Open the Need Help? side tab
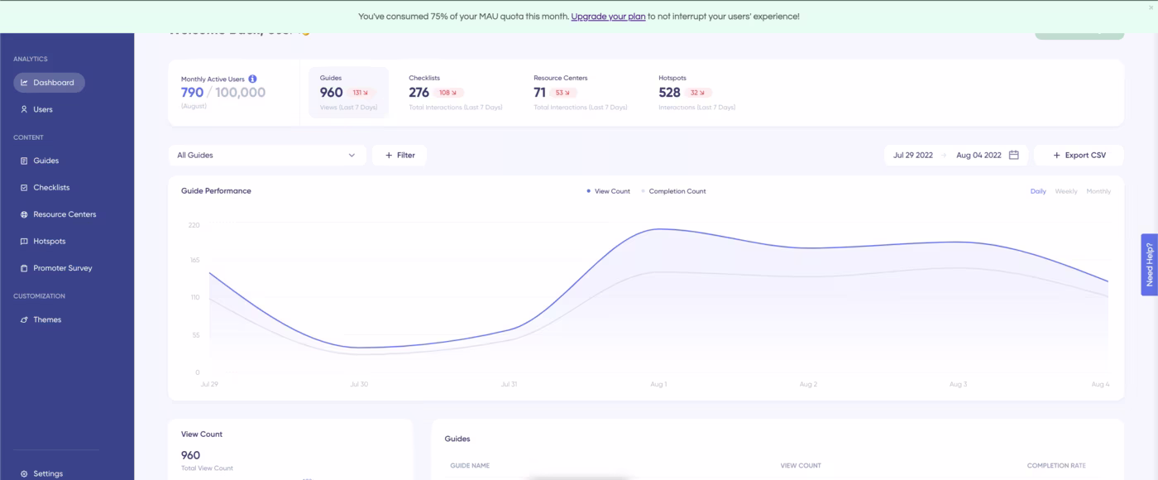 [x=1149, y=264]
